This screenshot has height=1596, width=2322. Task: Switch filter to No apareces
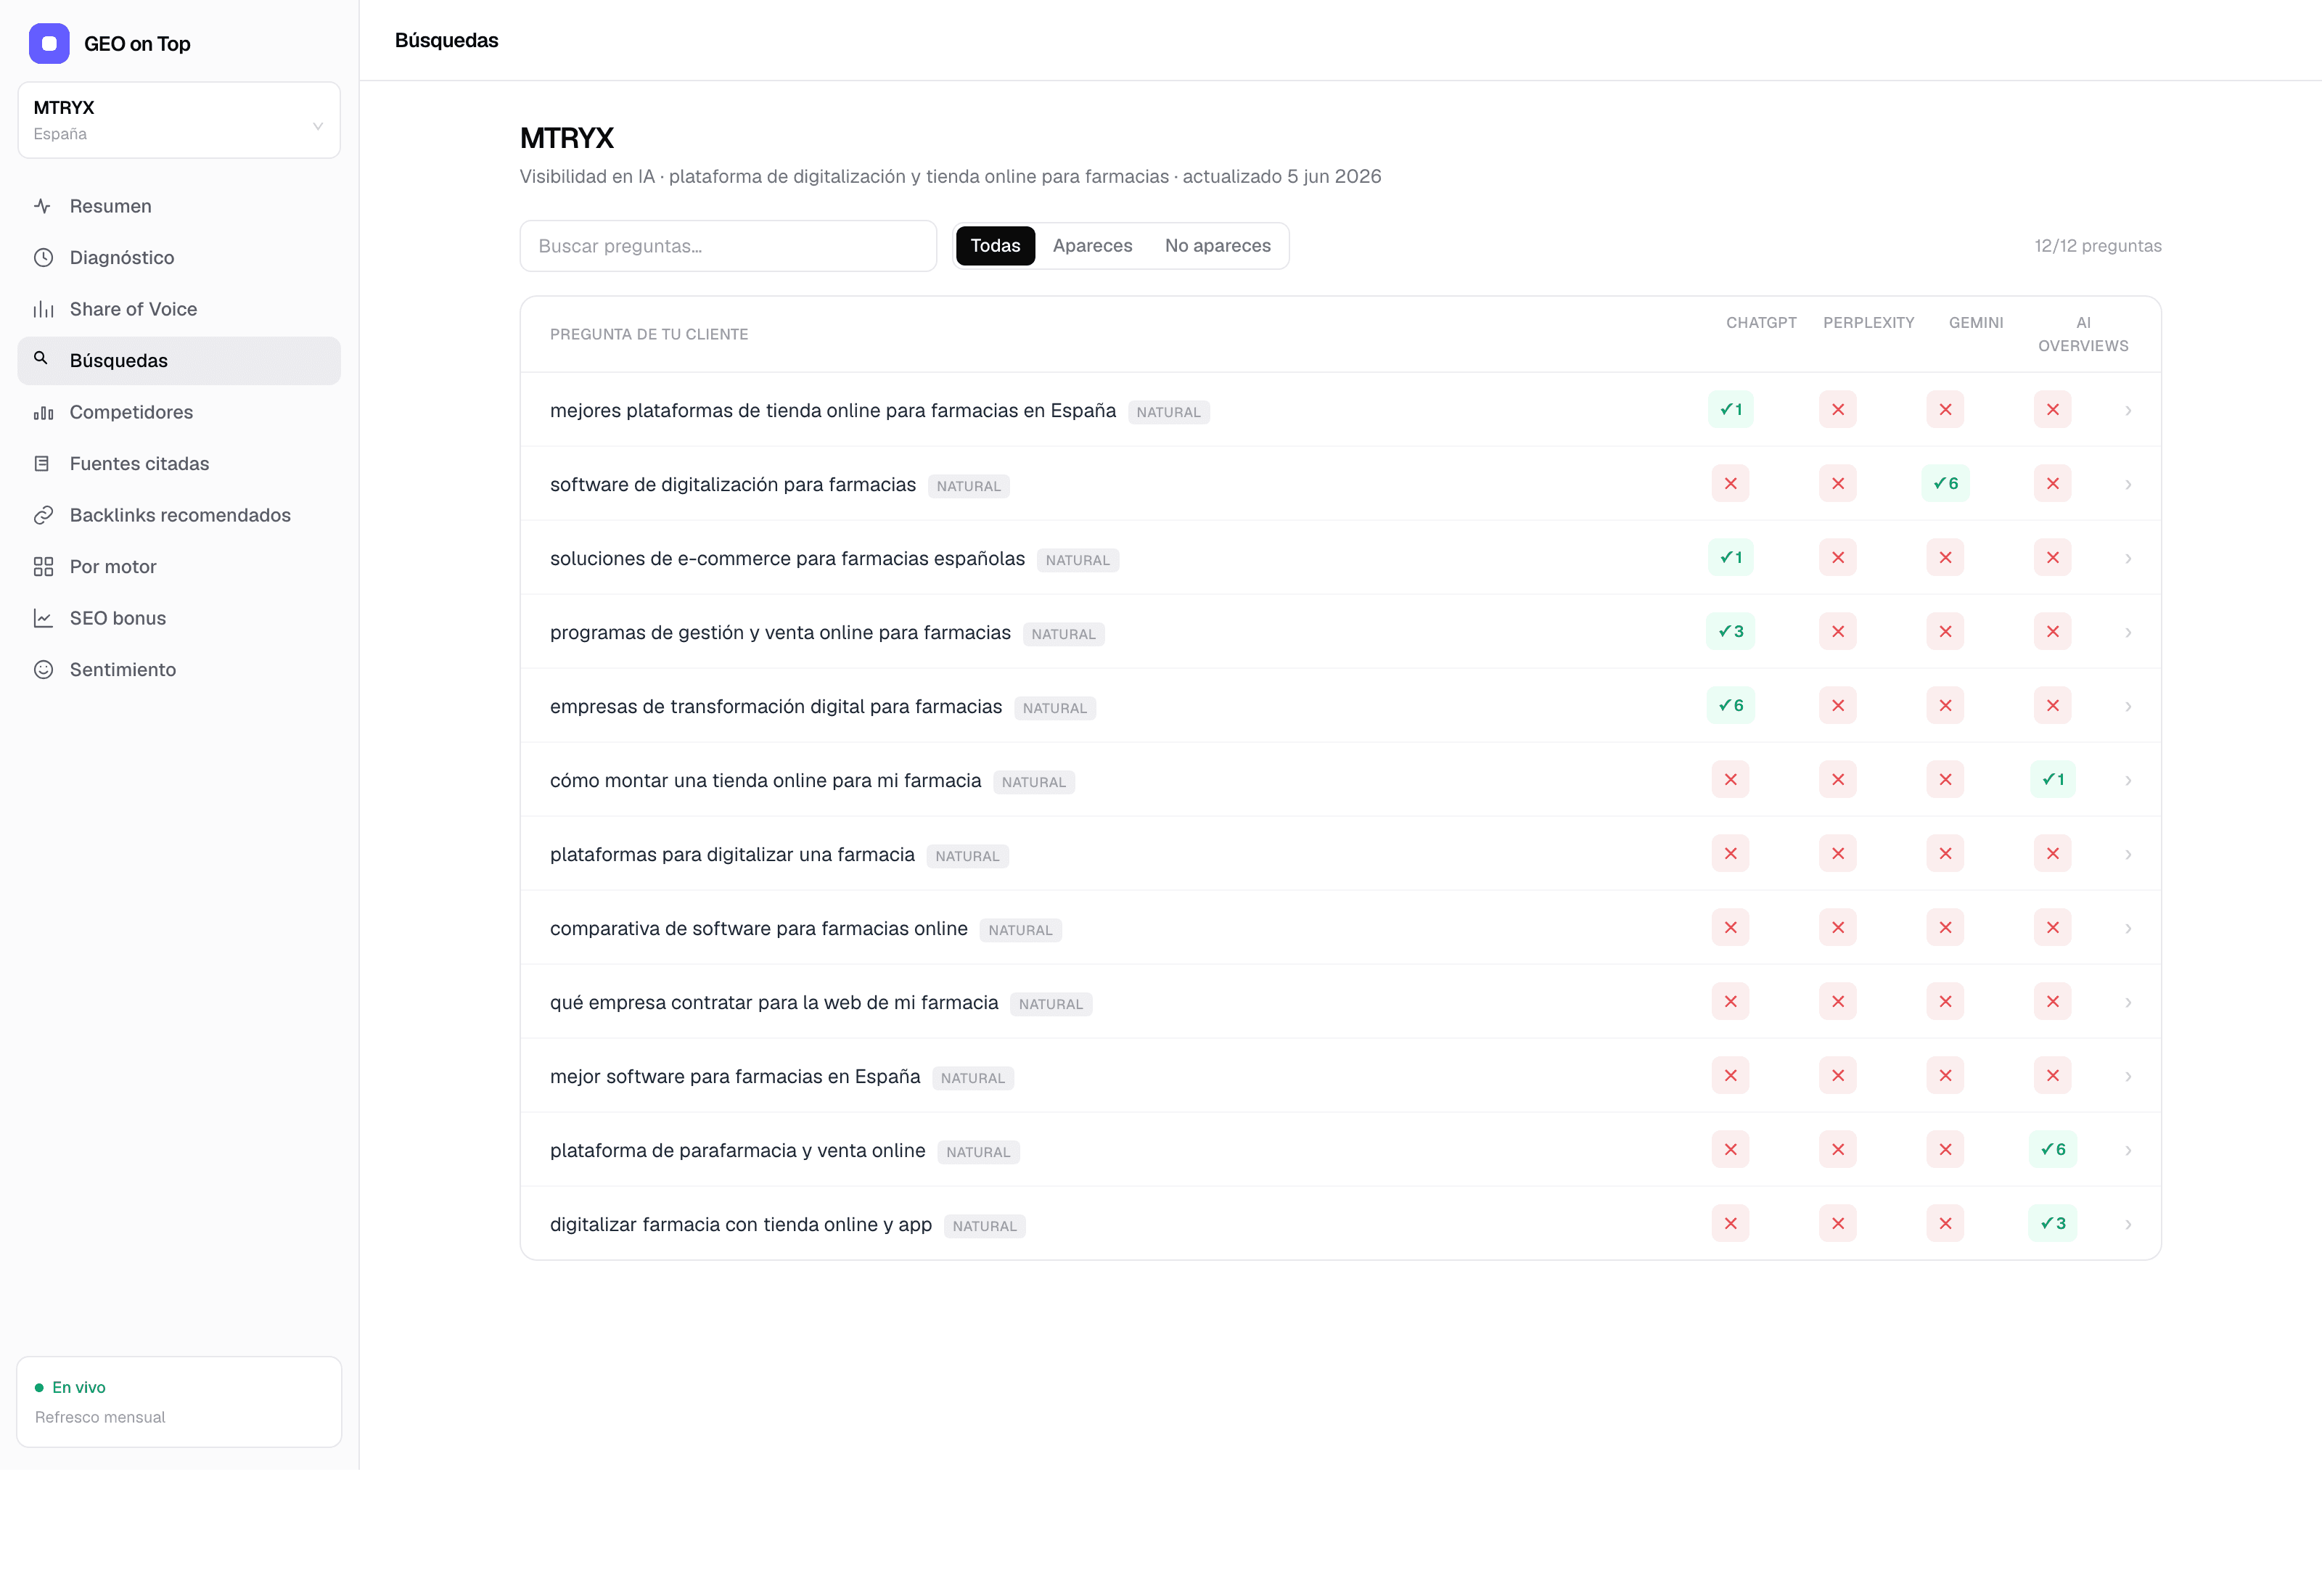[1217, 246]
